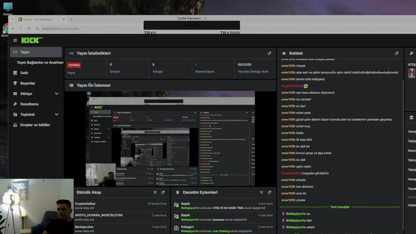Select the Just Chatting Kategori entry
The height and width of the screenshot is (234, 416).
223,229
